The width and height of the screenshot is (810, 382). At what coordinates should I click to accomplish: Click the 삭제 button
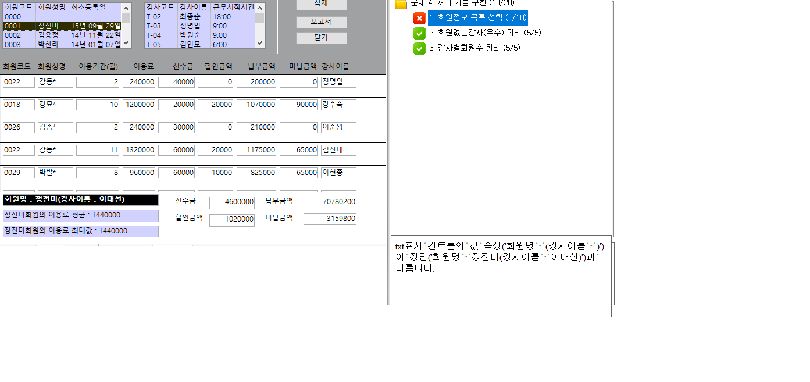[321, 4]
